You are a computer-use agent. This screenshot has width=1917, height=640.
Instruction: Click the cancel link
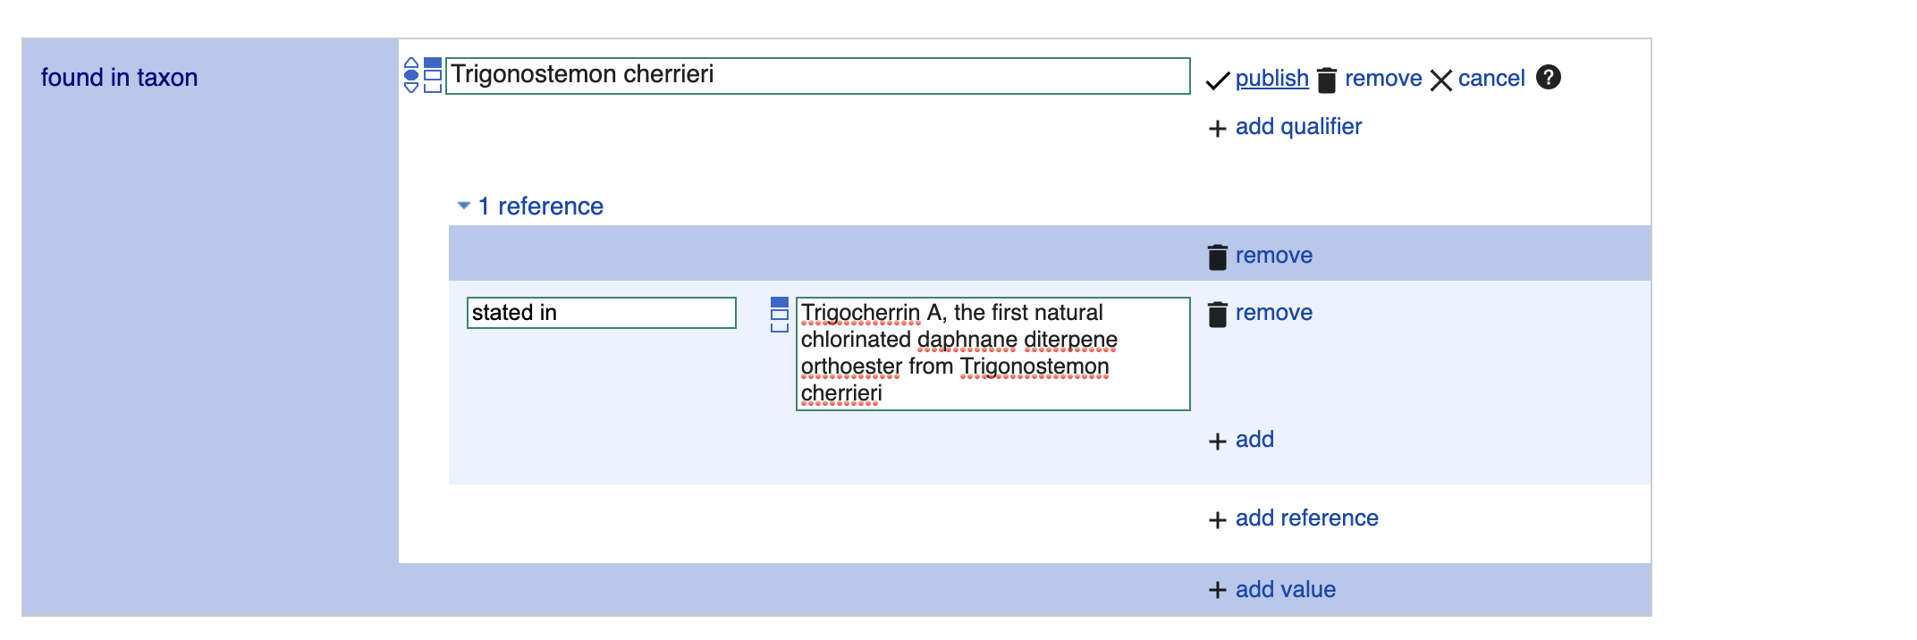pyautogui.click(x=1491, y=79)
